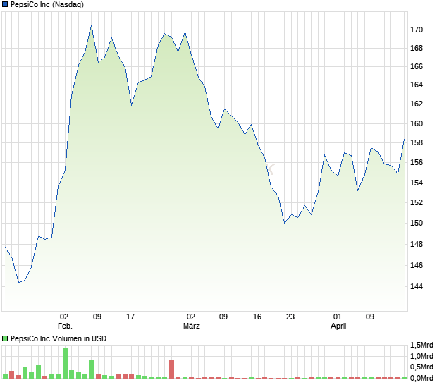Select the 17. date label on the x-axis
This screenshot has width=437, height=385.
131,317
